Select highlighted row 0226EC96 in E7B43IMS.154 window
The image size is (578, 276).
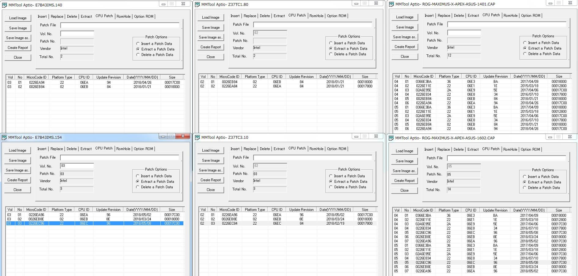point(95,223)
